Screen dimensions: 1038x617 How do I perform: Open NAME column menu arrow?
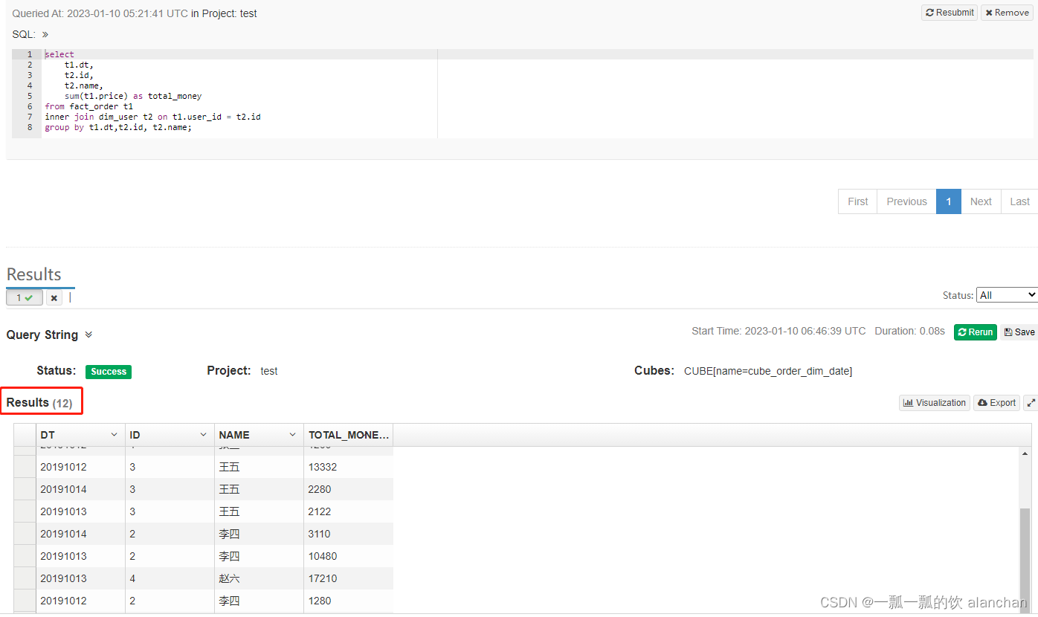[292, 435]
